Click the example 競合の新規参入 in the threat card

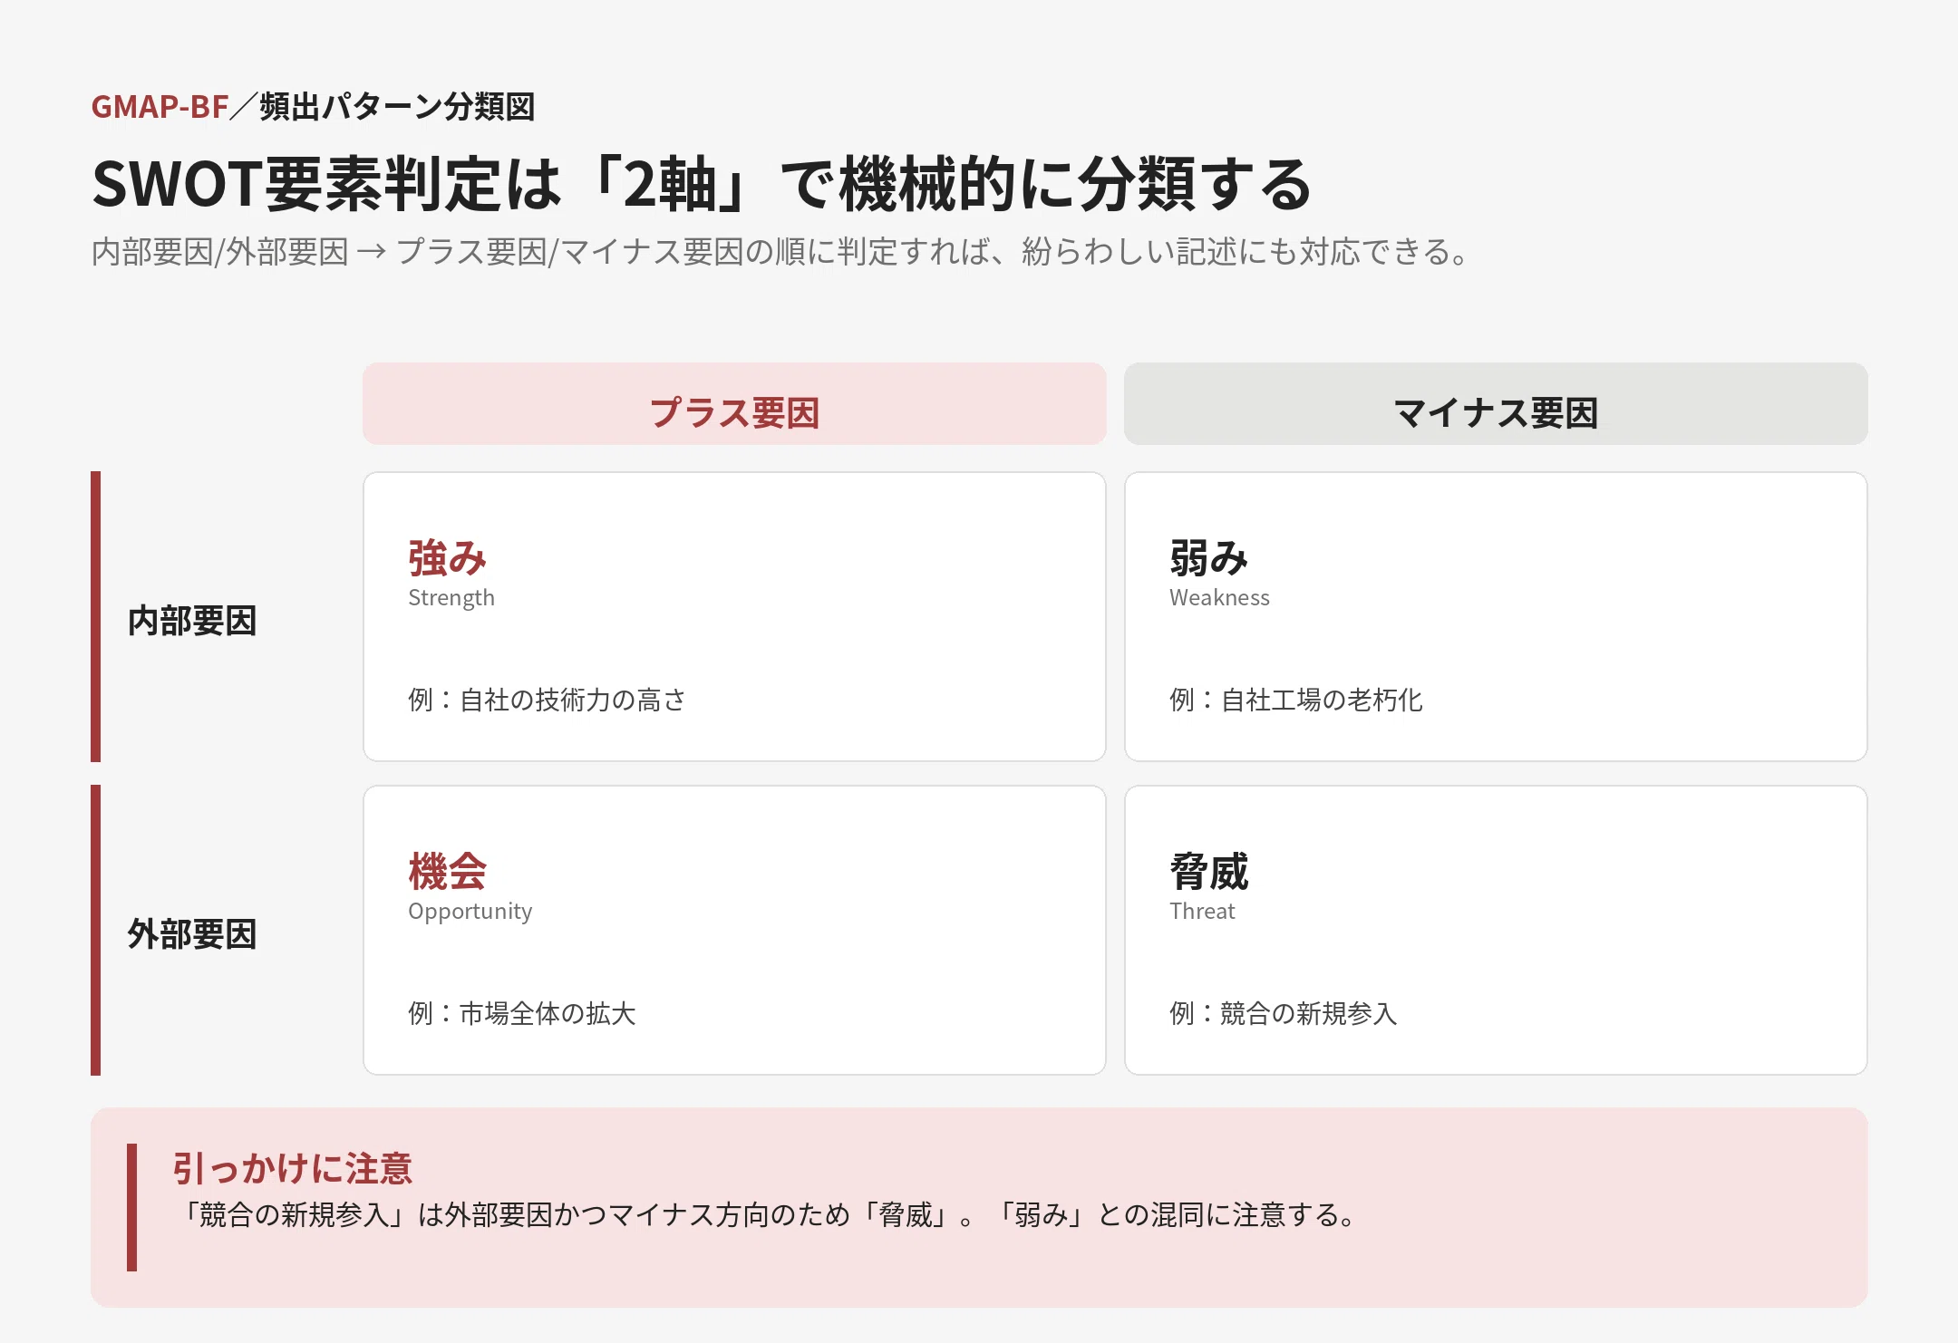(1284, 1013)
